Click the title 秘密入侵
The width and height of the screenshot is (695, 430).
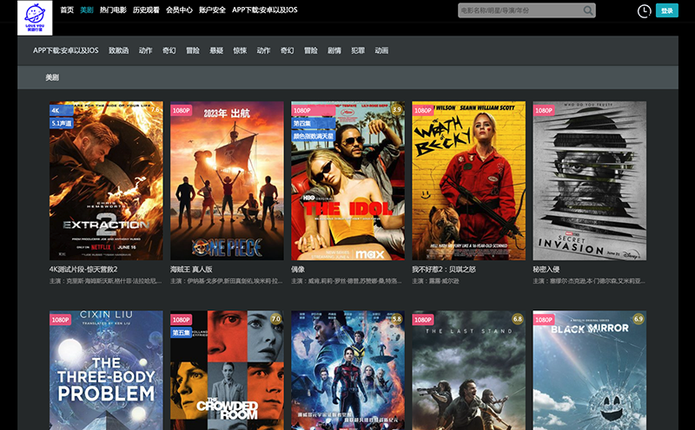(546, 270)
